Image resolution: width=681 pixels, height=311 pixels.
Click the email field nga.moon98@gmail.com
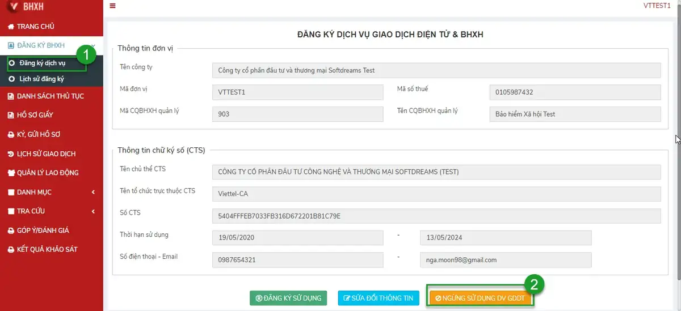506,260
